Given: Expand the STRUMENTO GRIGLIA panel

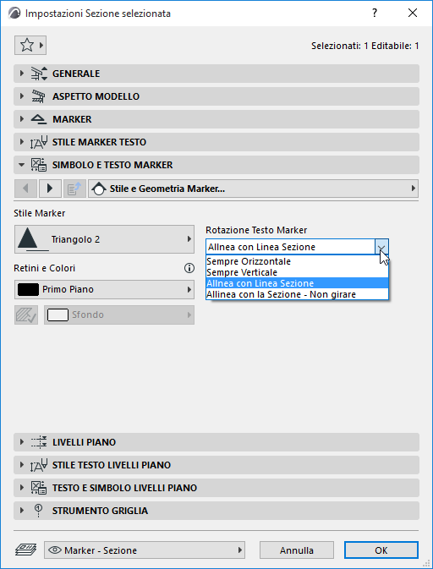Looking at the screenshot, I should tap(216, 511).
